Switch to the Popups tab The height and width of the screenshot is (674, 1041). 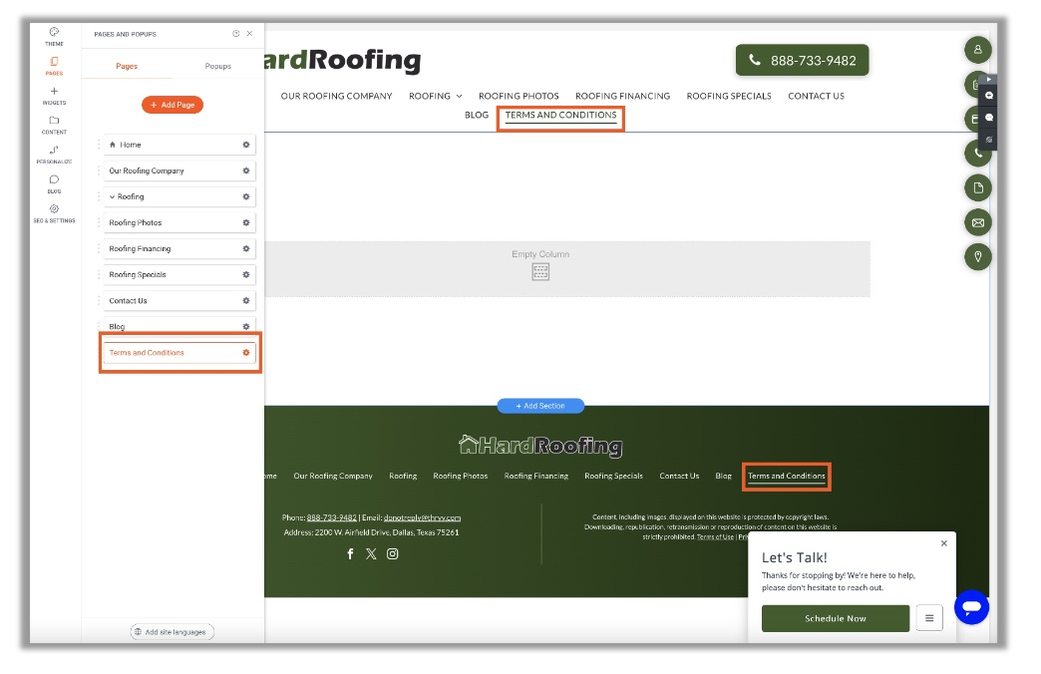tap(217, 66)
